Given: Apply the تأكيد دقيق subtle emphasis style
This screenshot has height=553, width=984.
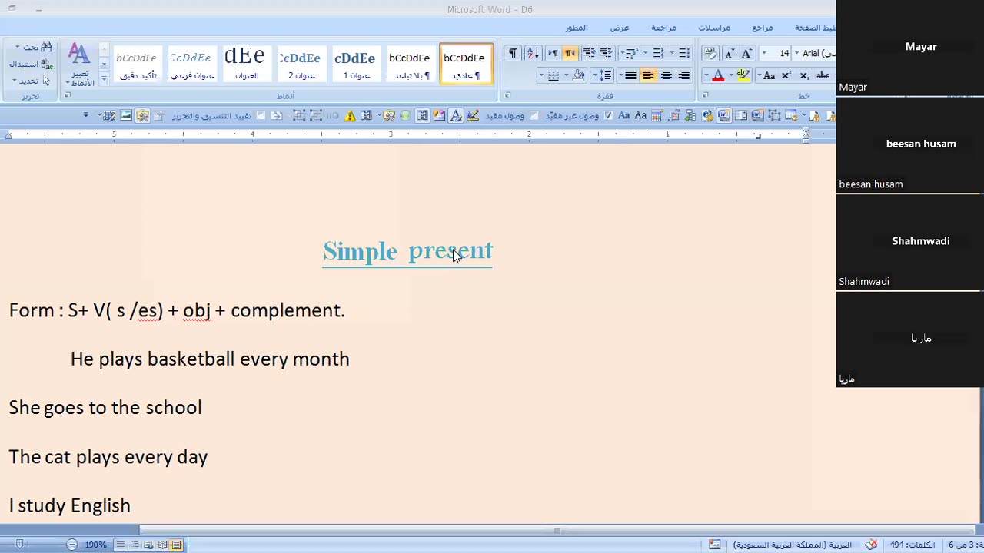Looking at the screenshot, I should [x=138, y=65].
